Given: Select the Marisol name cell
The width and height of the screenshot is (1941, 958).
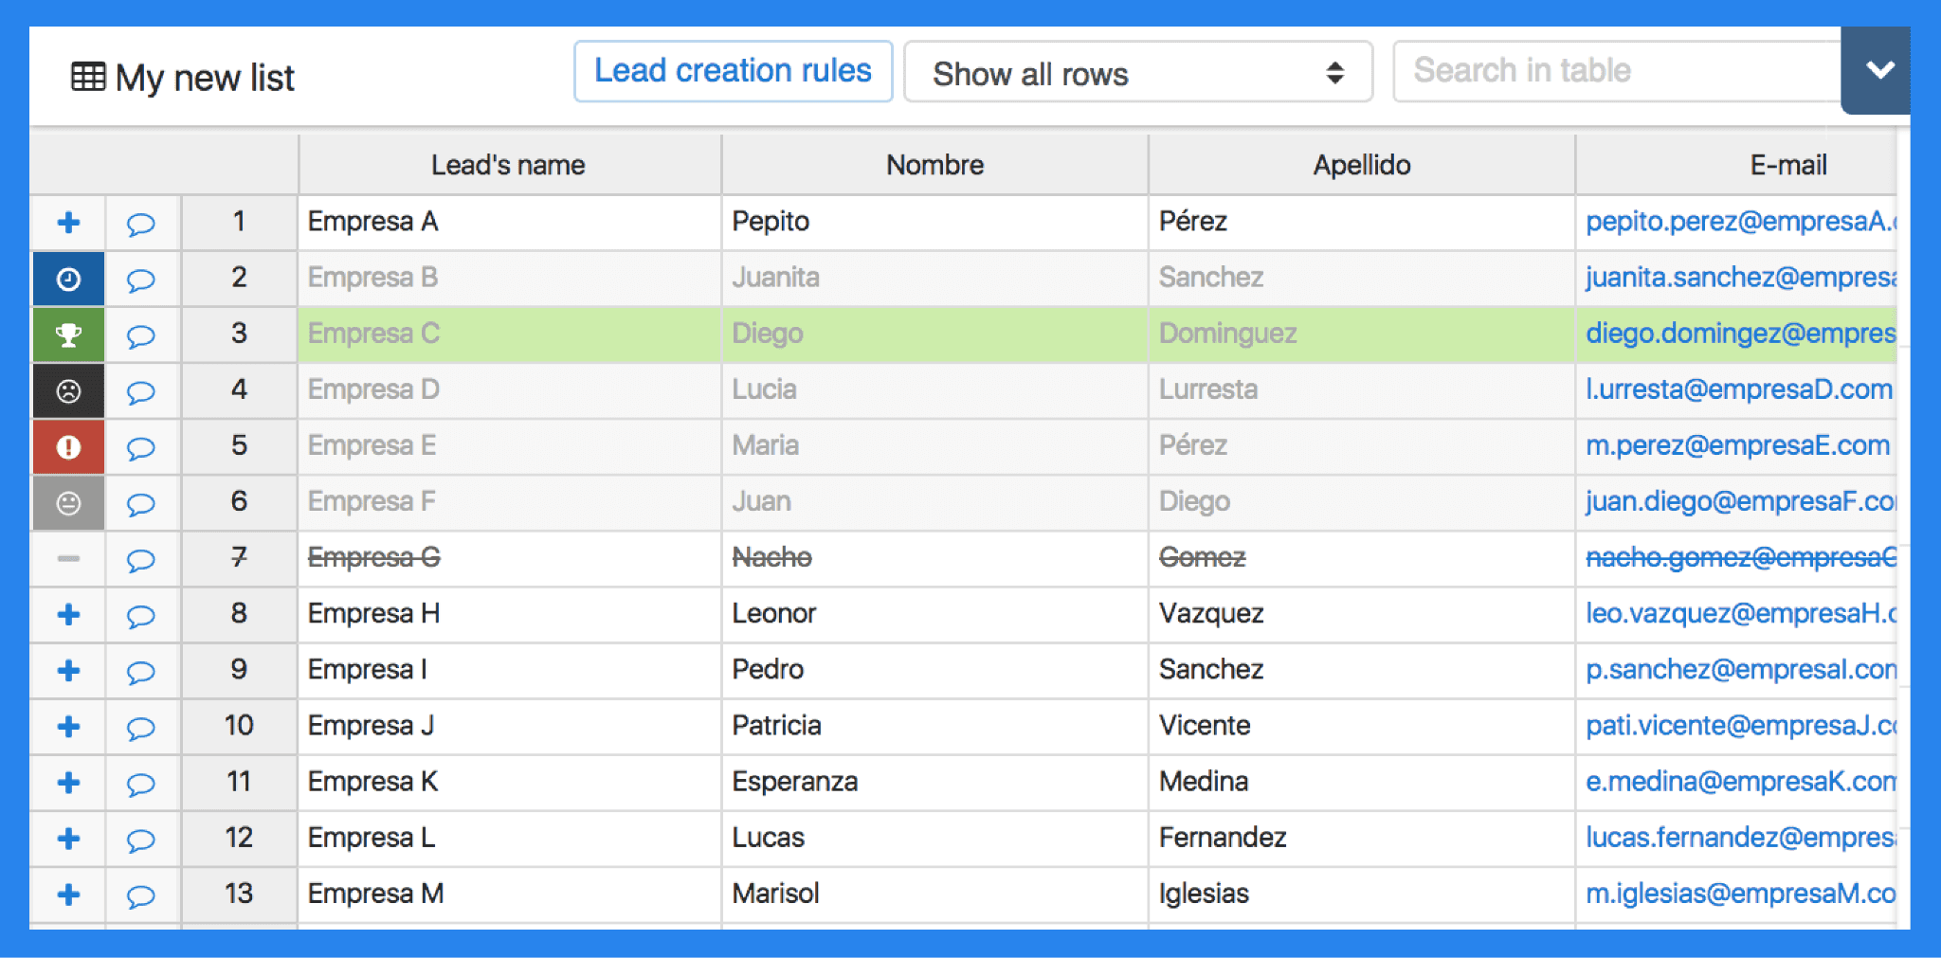Looking at the screenshot, I should [x=934, y=894].
